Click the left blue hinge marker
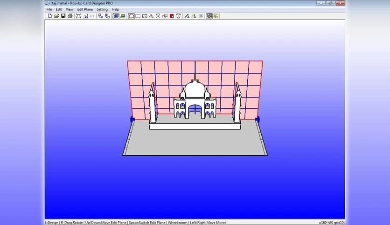This screenshot has height=225, width=390. (x=132, y=119)
